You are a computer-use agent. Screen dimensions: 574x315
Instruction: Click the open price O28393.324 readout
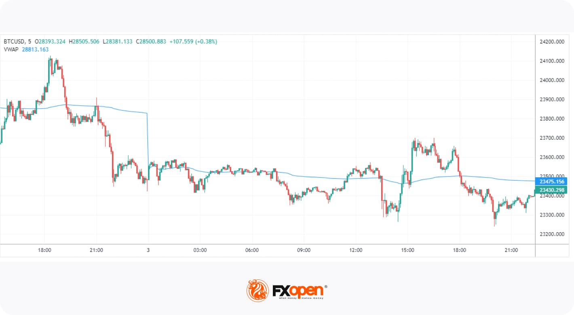click(x=50, y=41)
